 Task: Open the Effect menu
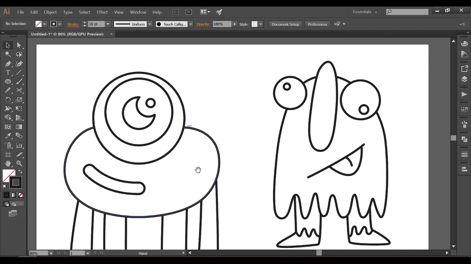(102, 12)
